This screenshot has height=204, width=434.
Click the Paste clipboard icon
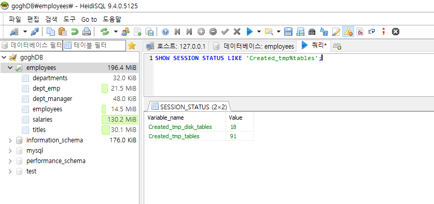pyautogui.click(x=63, y=32)
